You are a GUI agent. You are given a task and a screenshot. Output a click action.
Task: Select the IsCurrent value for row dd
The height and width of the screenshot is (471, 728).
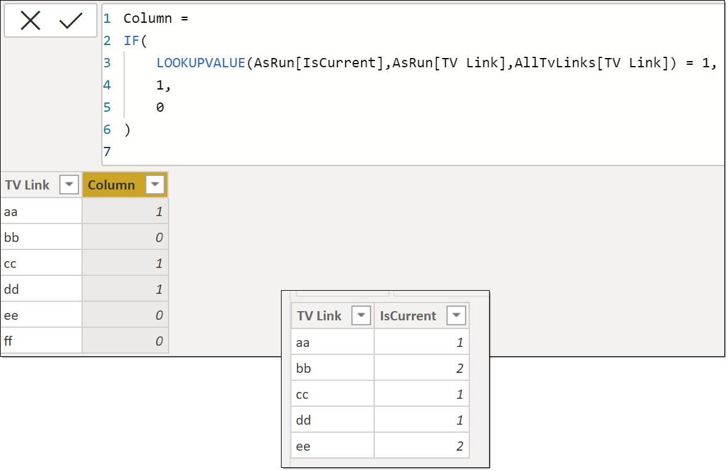(422, 420)
